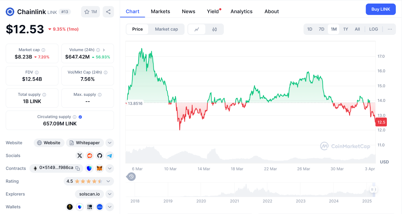
Task: Show Total supply info icon
Action: coord(44,95)
